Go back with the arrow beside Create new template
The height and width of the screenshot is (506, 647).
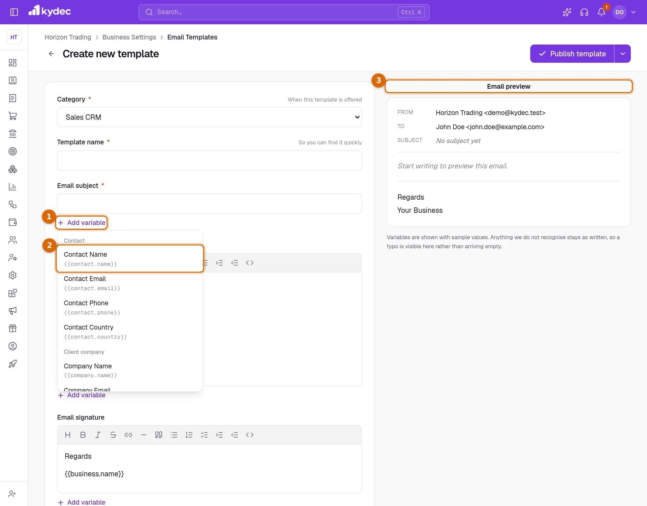51,54
